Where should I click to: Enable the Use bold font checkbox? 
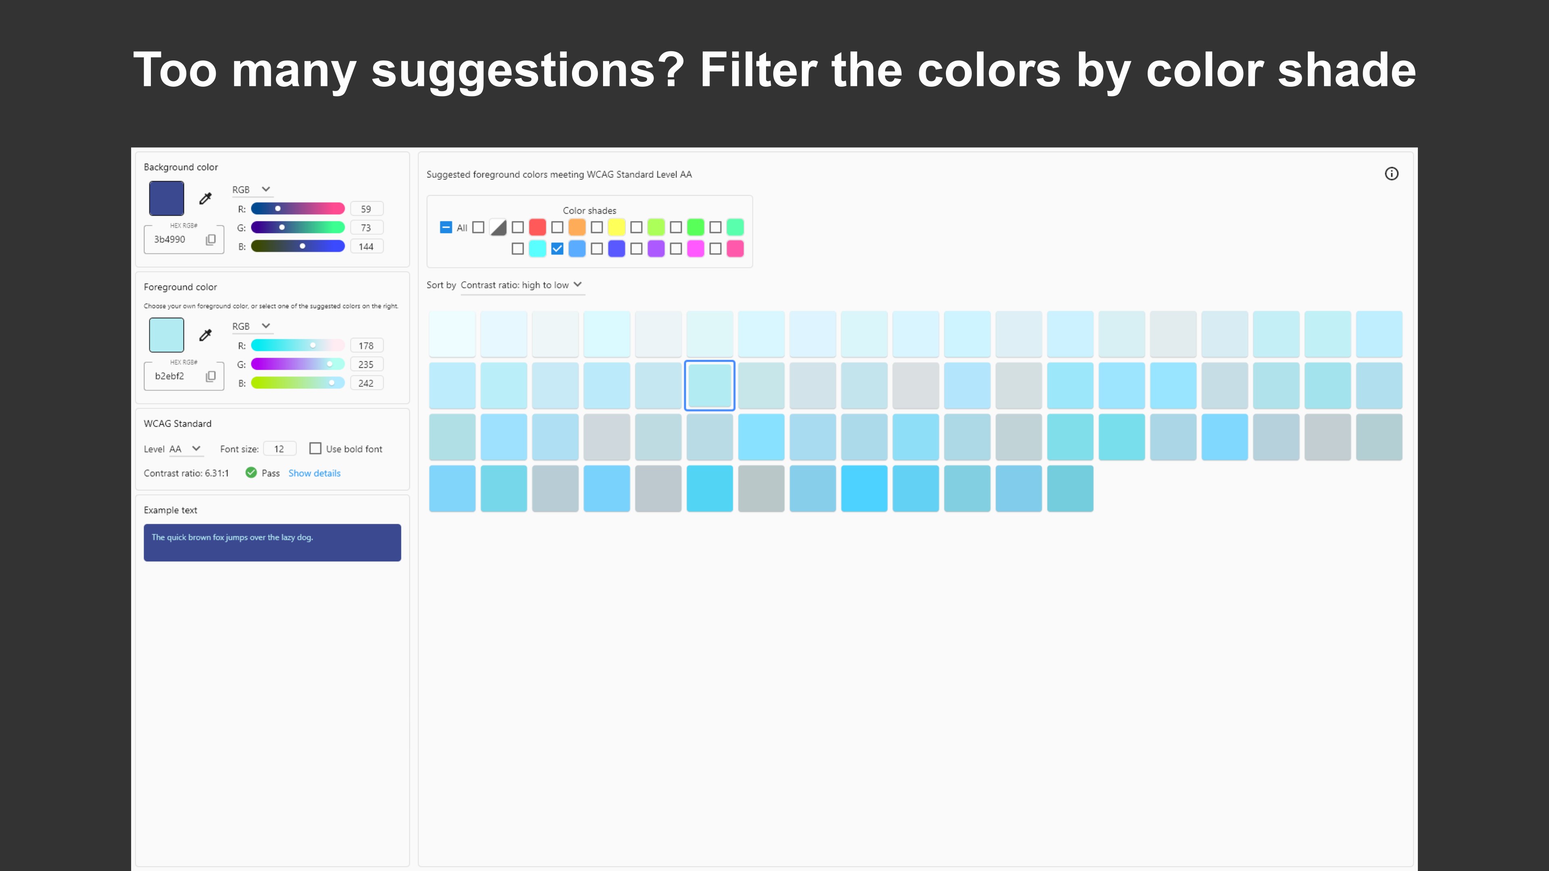pos(315,448)
